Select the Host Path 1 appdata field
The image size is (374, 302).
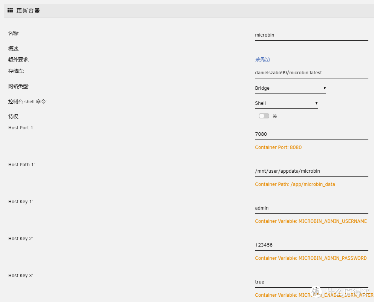pos(311,171)
